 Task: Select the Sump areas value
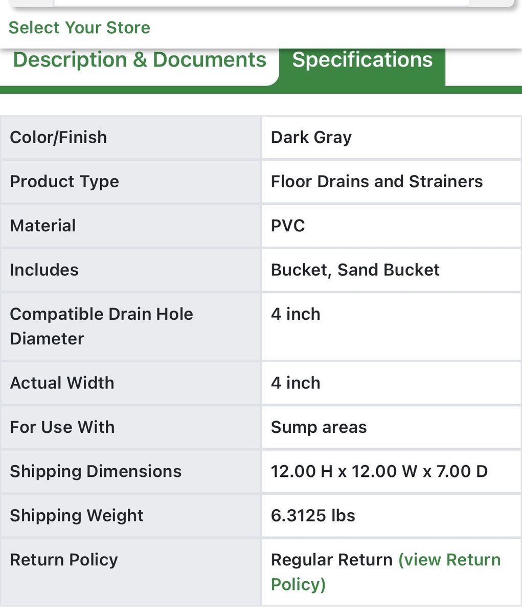tap(319, 427)
